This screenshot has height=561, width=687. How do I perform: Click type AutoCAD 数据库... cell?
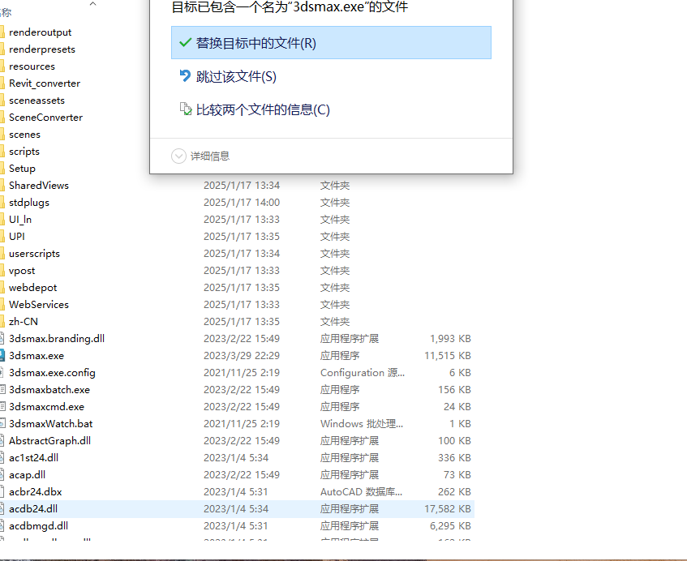(361, 492)
